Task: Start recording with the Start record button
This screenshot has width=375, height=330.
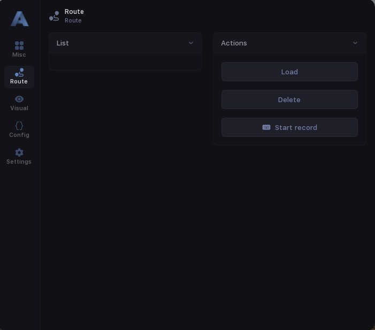Action: point(296,127)
